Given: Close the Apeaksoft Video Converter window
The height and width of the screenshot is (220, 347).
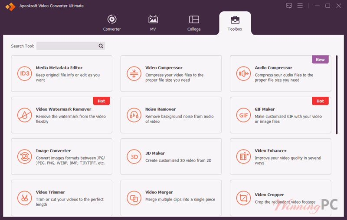Looking at the screenshot, I should (339, 6).
